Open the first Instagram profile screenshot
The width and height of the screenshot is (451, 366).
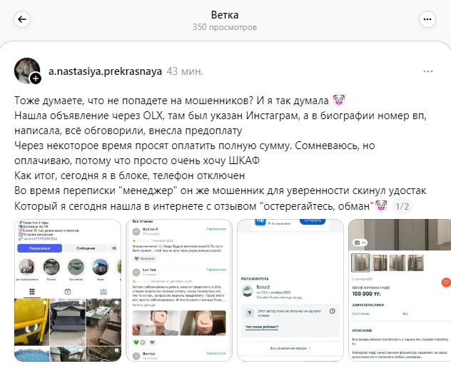tap(68, 290)
